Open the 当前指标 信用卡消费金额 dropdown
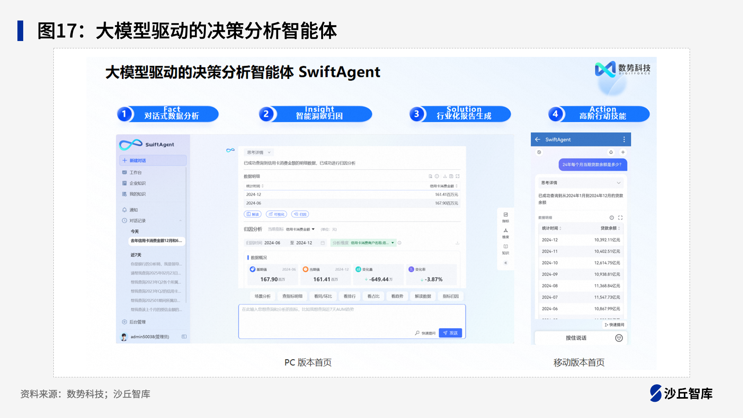Image resolution: width=743 pixels, height=418 pixels. (300, 230)
